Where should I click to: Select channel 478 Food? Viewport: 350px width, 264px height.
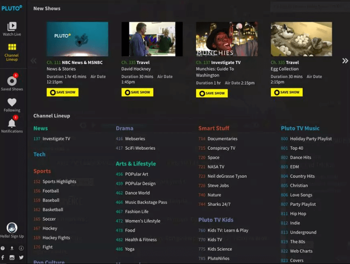pos(126,230)
